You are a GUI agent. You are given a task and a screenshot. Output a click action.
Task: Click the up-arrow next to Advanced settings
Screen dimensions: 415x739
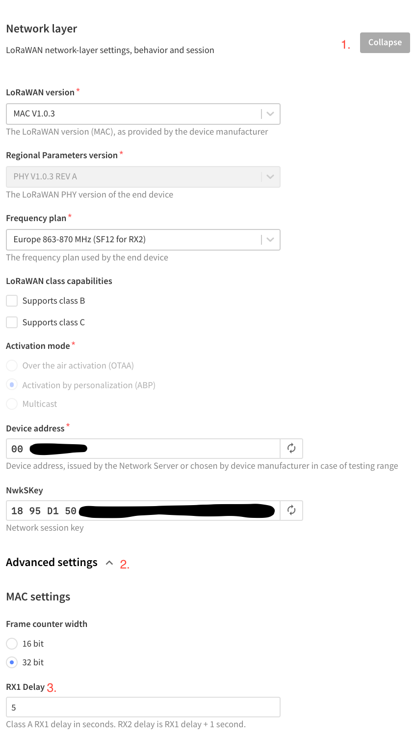pyautogui.click(x=109, y=563)
